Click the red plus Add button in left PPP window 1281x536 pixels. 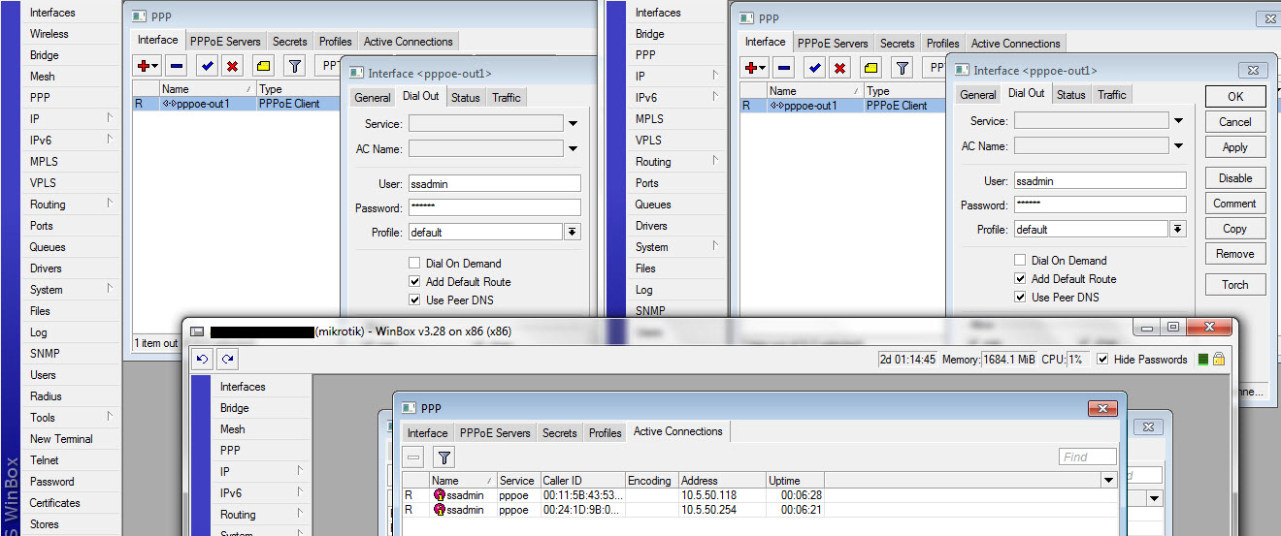pos(148,66)
